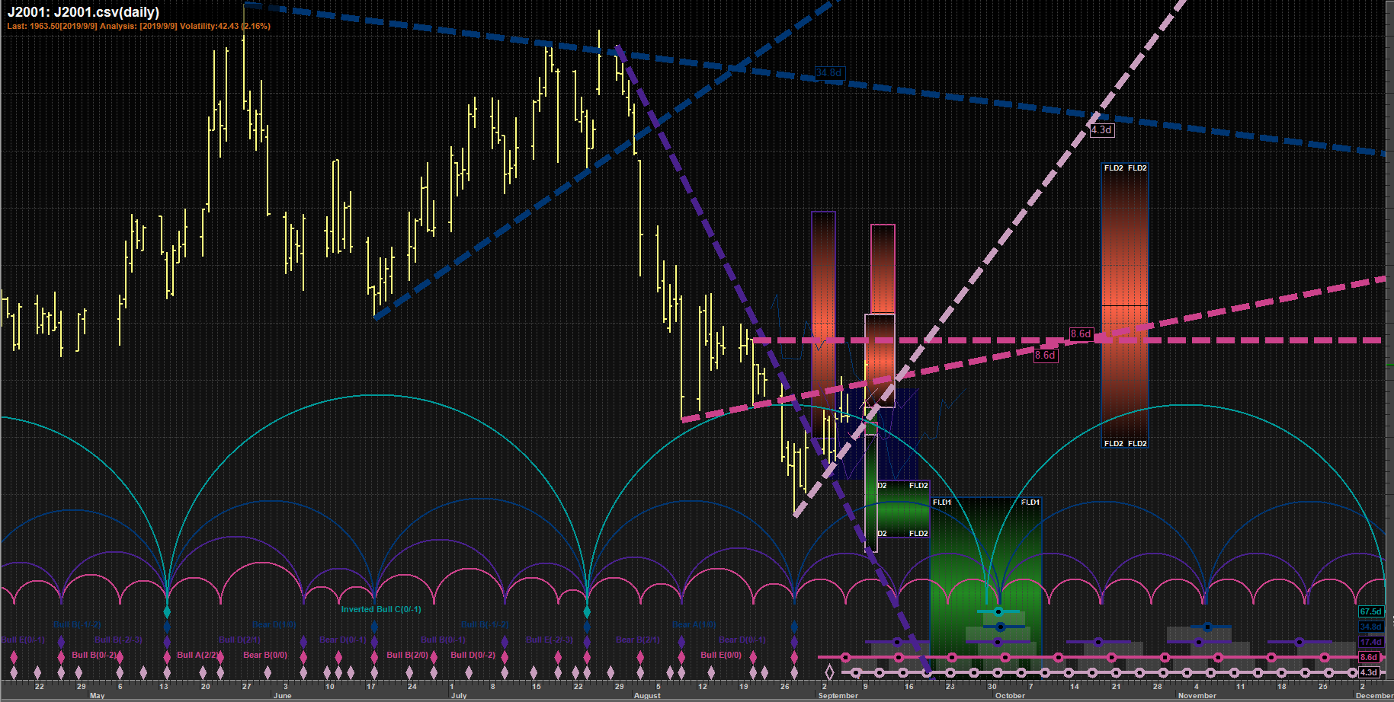This screenshot has width=1394, height=702.
Task: Click the Bear B(2/1) pattern label
Action: (638, 640)
